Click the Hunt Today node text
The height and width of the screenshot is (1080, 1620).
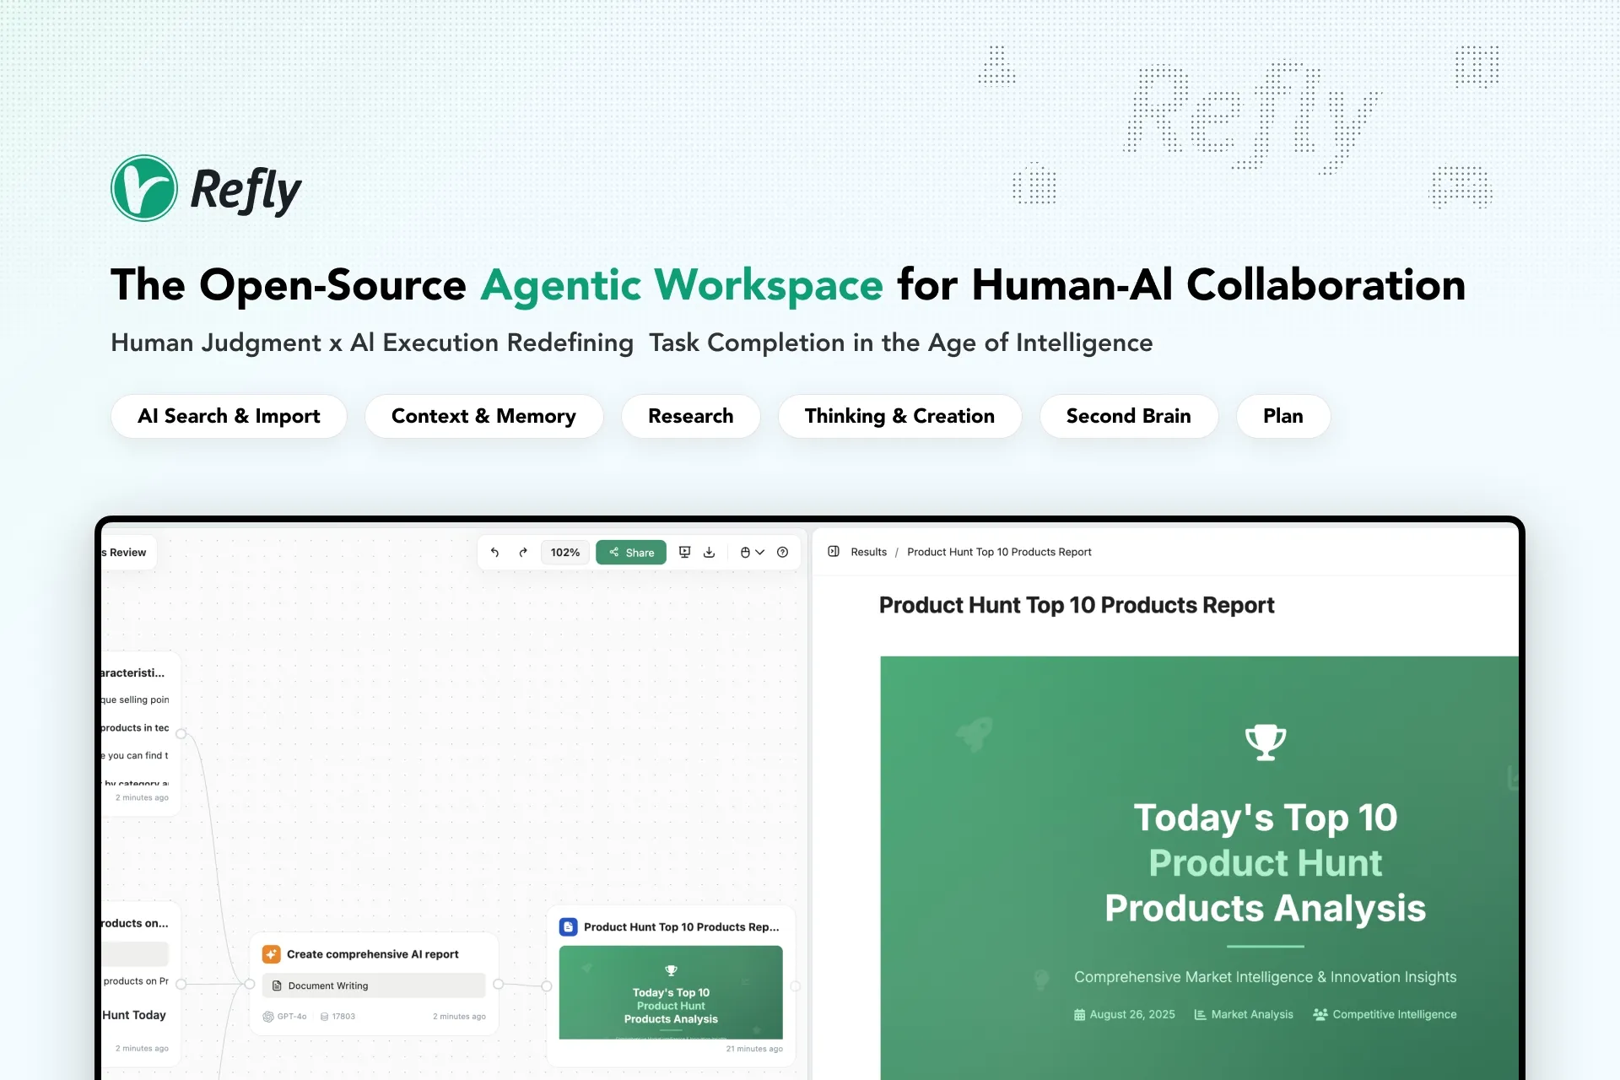tap(134, 1015)
